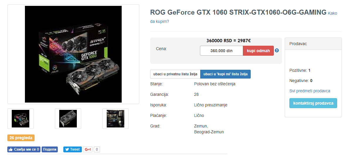
Task: Open the Google+ share count box
Action: pyautogui.click(x=97, y=149)
